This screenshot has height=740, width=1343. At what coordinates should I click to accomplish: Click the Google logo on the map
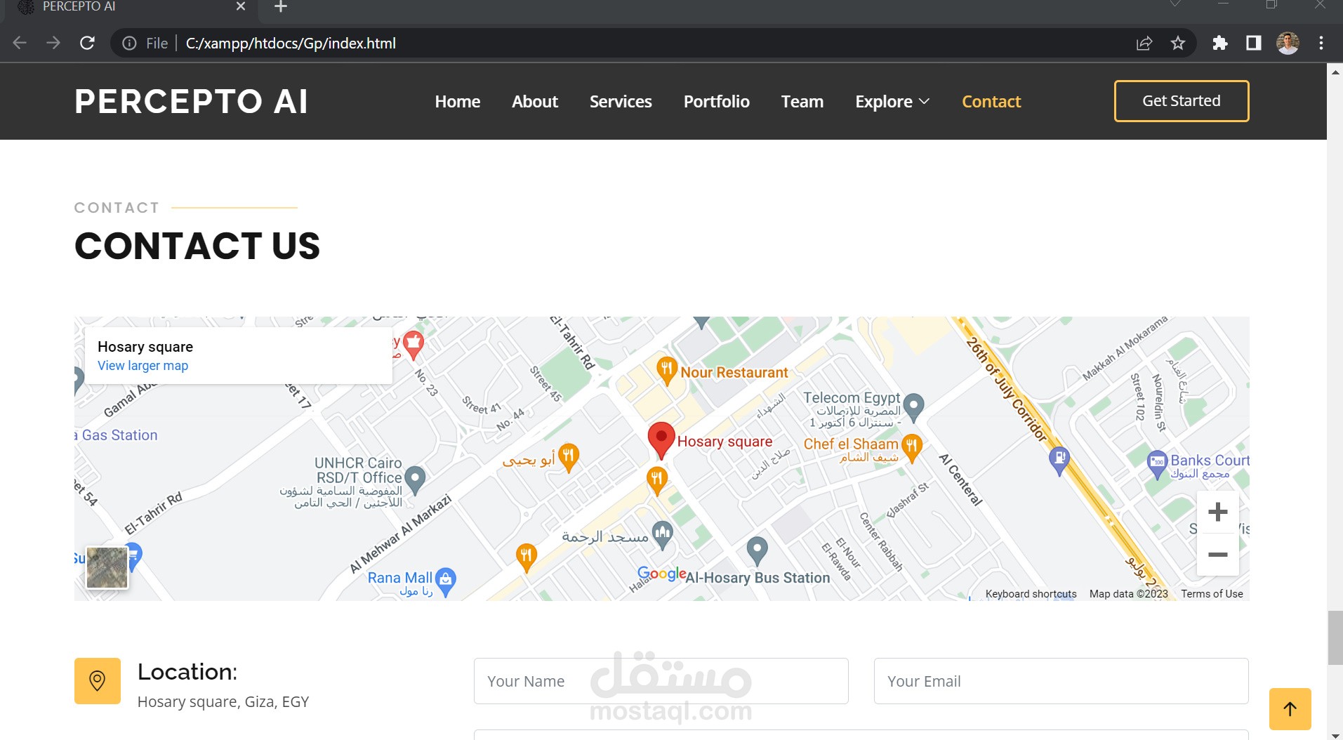click(661, 574)
